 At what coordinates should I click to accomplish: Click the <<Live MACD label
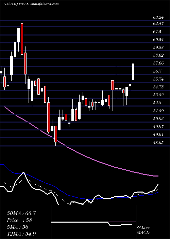[x=143, y=230]
